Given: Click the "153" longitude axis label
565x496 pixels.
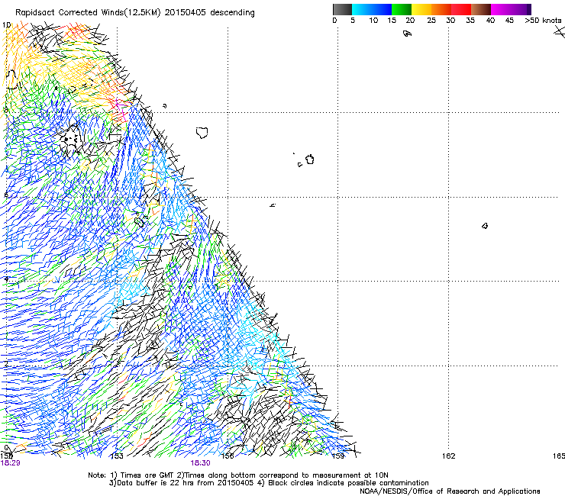Looking at the screenshot, I should [x=117, y=456].
